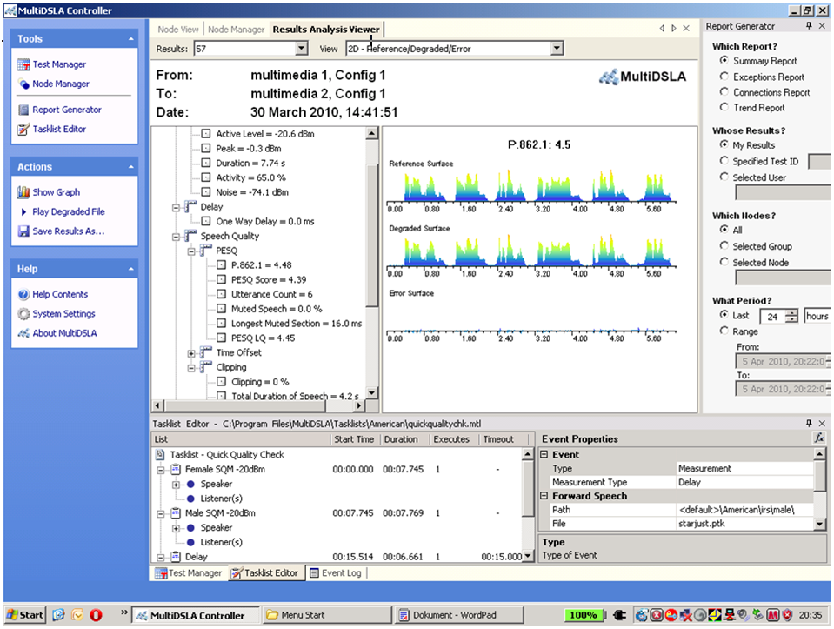Open Help Contents icon in Help panel
Screen dimensions: 834x629
click(24, 295)
